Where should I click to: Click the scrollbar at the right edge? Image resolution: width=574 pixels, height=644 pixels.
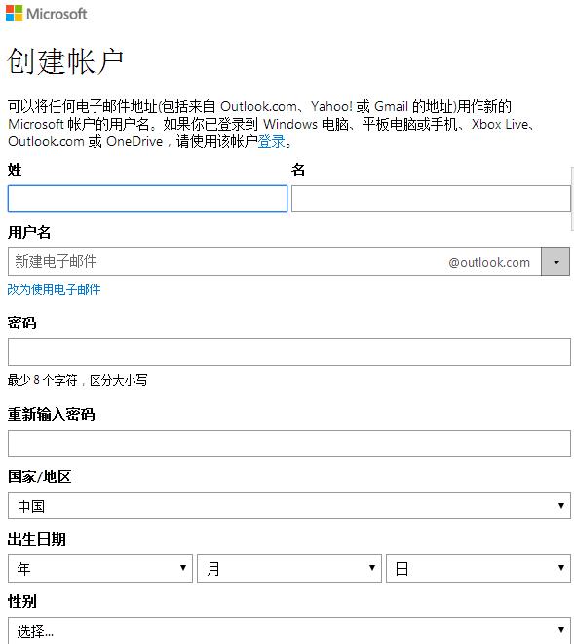point(572,199)
